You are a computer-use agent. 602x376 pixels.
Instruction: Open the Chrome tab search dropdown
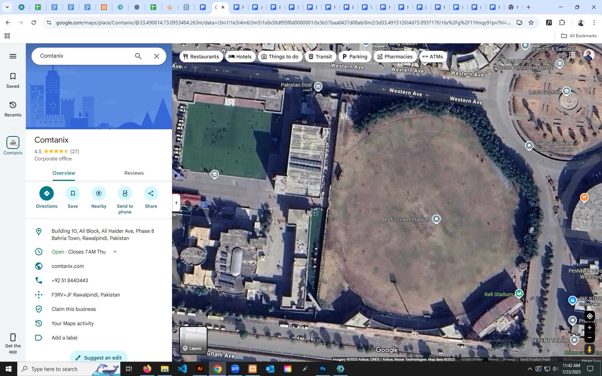click(7, 7)
